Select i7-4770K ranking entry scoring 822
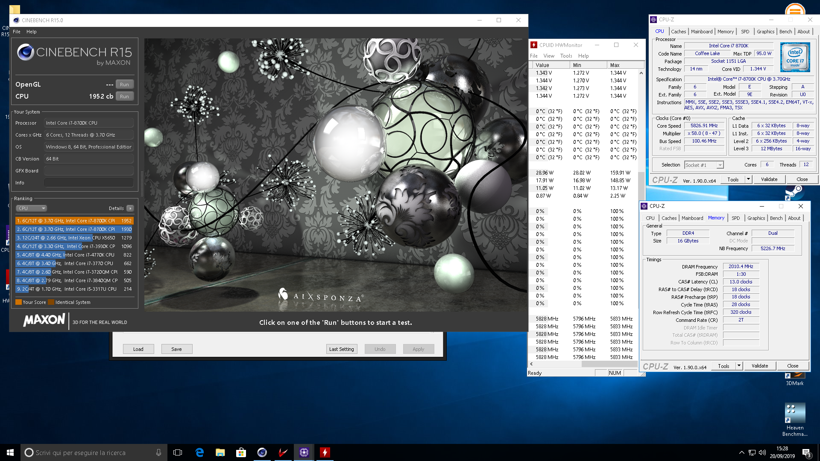This screenshot has height=461, width=820. pos(75,255)
